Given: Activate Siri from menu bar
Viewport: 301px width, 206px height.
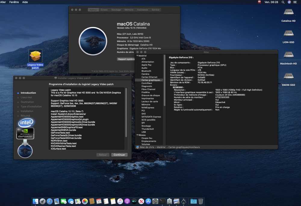Looking at the screenshot, I should (x=289, y=2).
